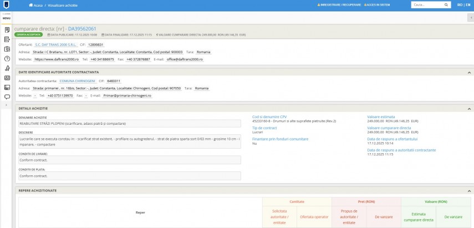Open the first document icon in sidebar
Screen dimensions: 474x228
click(x=7, y=29)
